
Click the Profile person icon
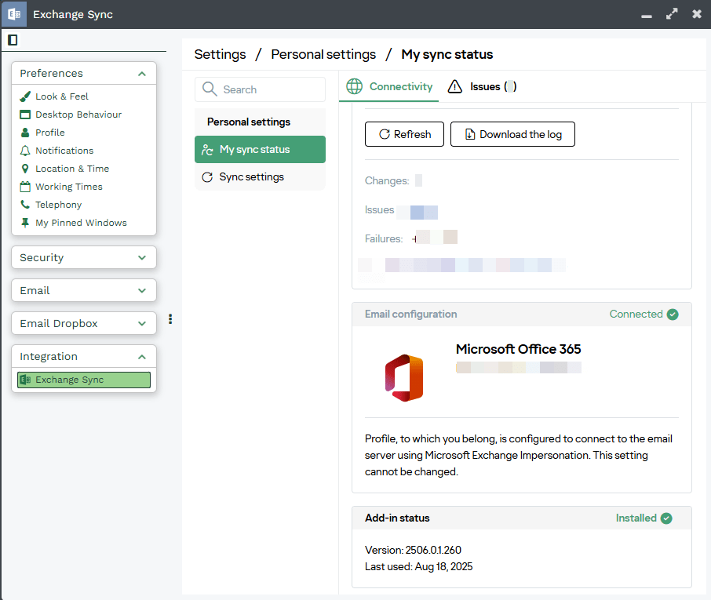(x=25, y=133)
